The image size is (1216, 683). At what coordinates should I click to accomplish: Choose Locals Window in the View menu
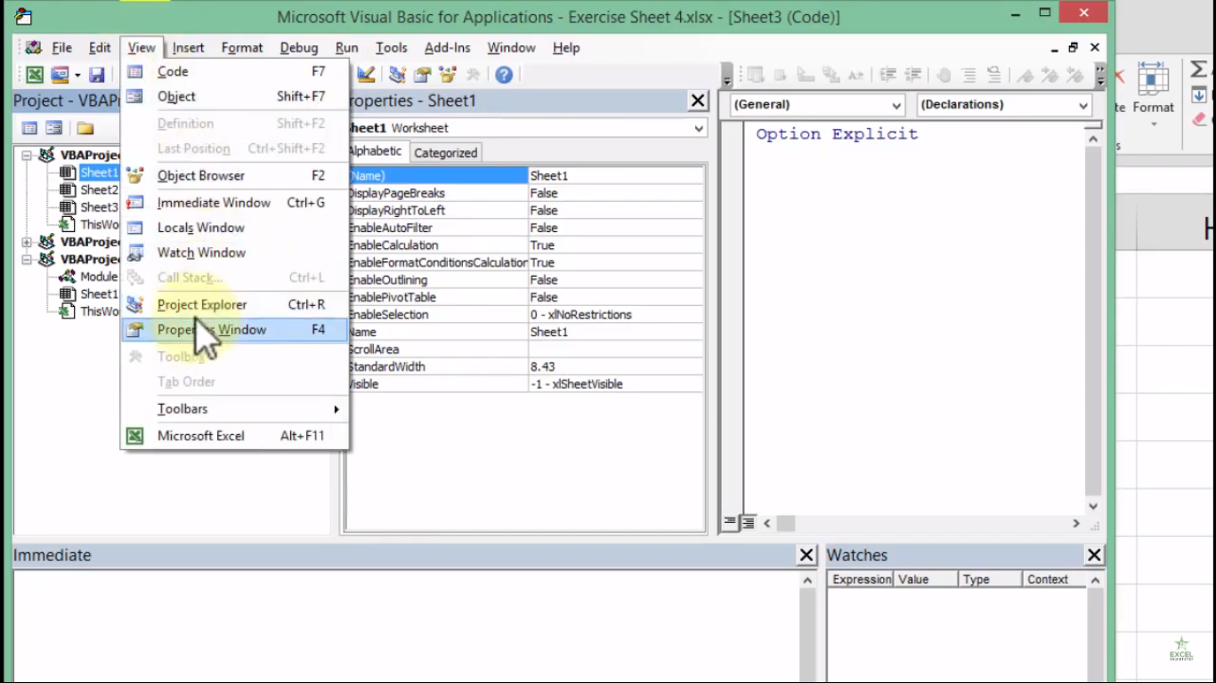[235, 228]
